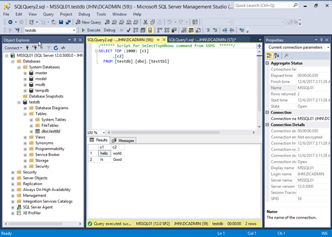Toggle the highlighted IntelliSense Enabled icon
The image size is (332, 237).
click(150, 30)
